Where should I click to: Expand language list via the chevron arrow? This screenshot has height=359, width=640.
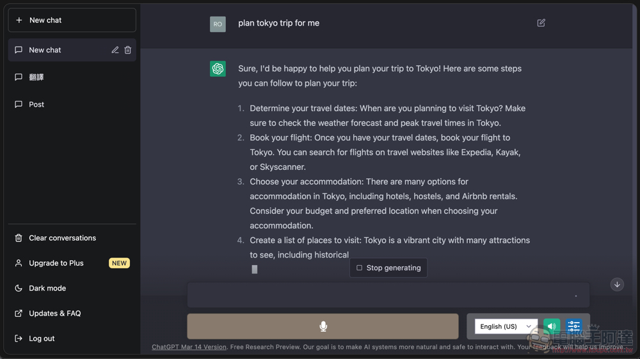click(529, 326)
